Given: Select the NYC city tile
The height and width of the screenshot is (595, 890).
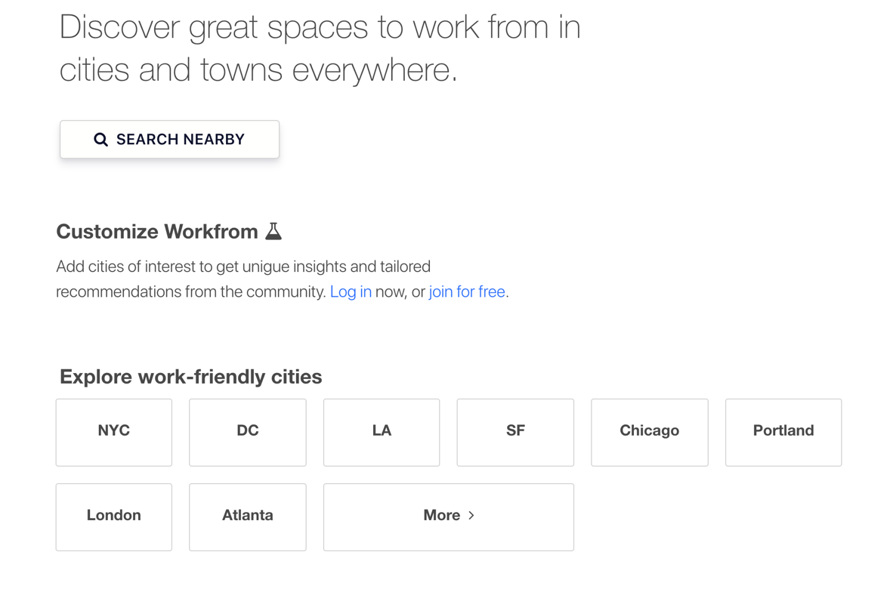Looking at the screenshot, I should click(114, 433).
